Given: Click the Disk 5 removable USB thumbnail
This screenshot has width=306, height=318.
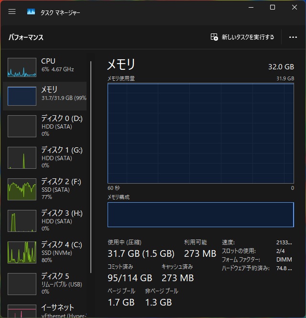Looking at the screenshot, I should click(x=22, y=284).
